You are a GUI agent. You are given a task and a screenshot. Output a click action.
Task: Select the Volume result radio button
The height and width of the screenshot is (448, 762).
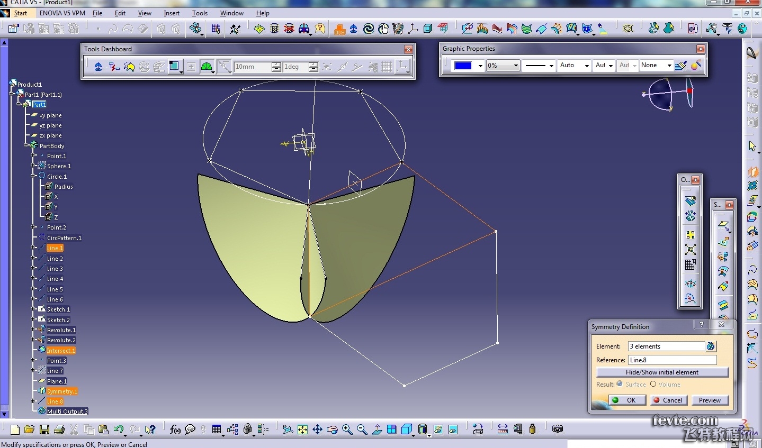click(653, 384)
